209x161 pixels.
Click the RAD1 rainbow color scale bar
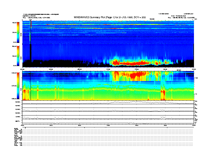(18, 56)
